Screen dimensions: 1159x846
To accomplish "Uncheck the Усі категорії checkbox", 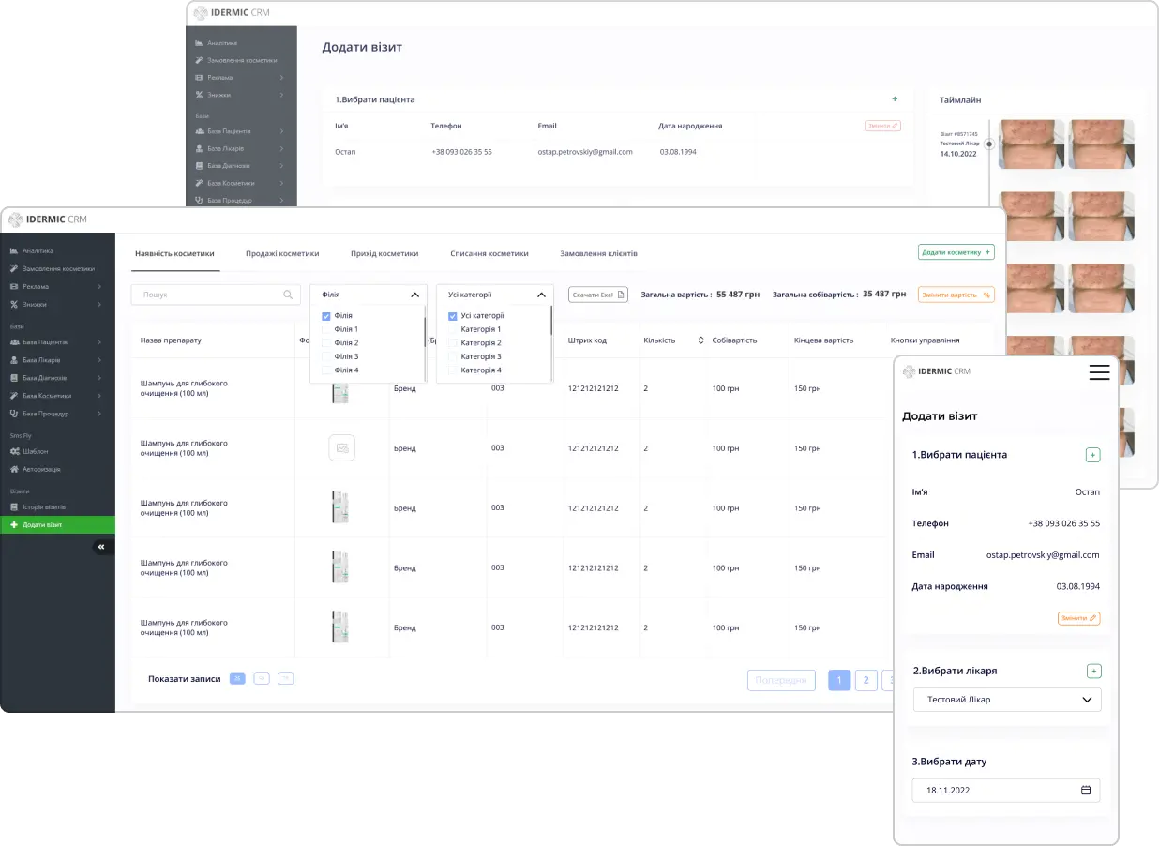I will [453, 316].
